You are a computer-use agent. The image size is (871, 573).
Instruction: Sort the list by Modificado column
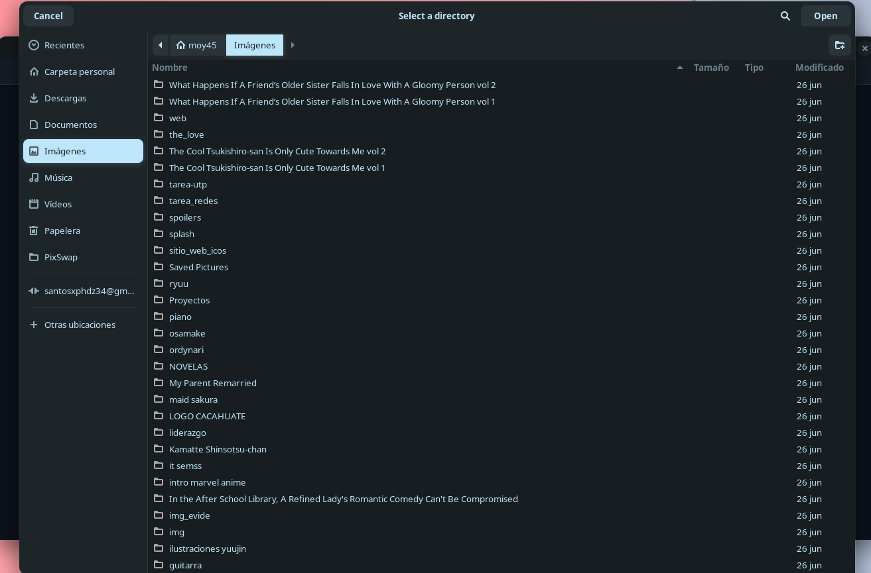coord(819,68)
